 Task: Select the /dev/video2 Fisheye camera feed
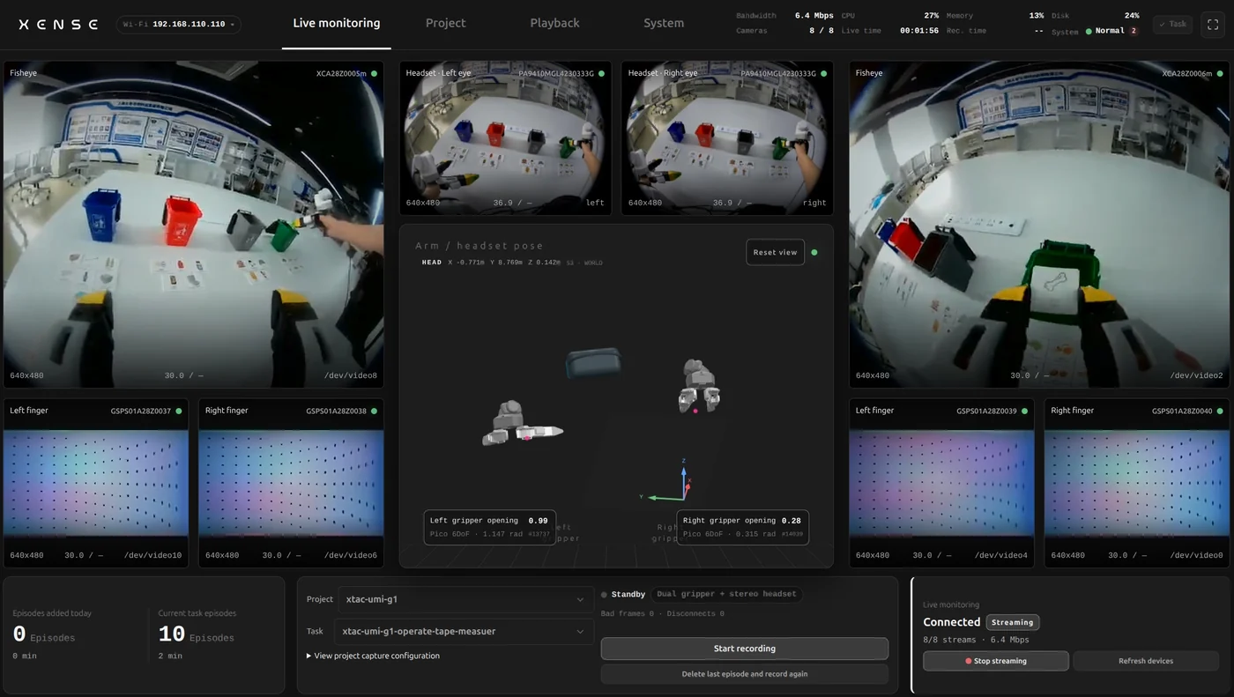[1039, 225]
